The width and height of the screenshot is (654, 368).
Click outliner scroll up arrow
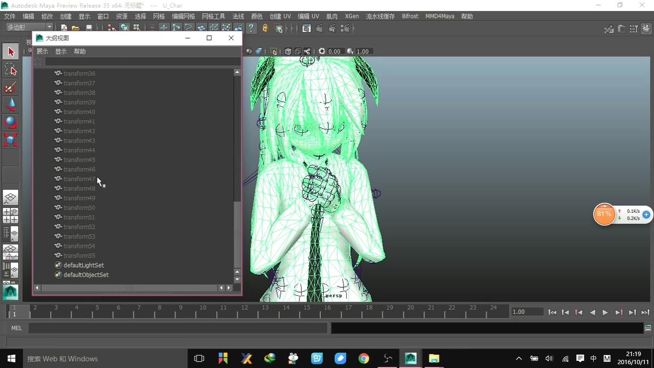pyautogui.click(x=237, y=72)
